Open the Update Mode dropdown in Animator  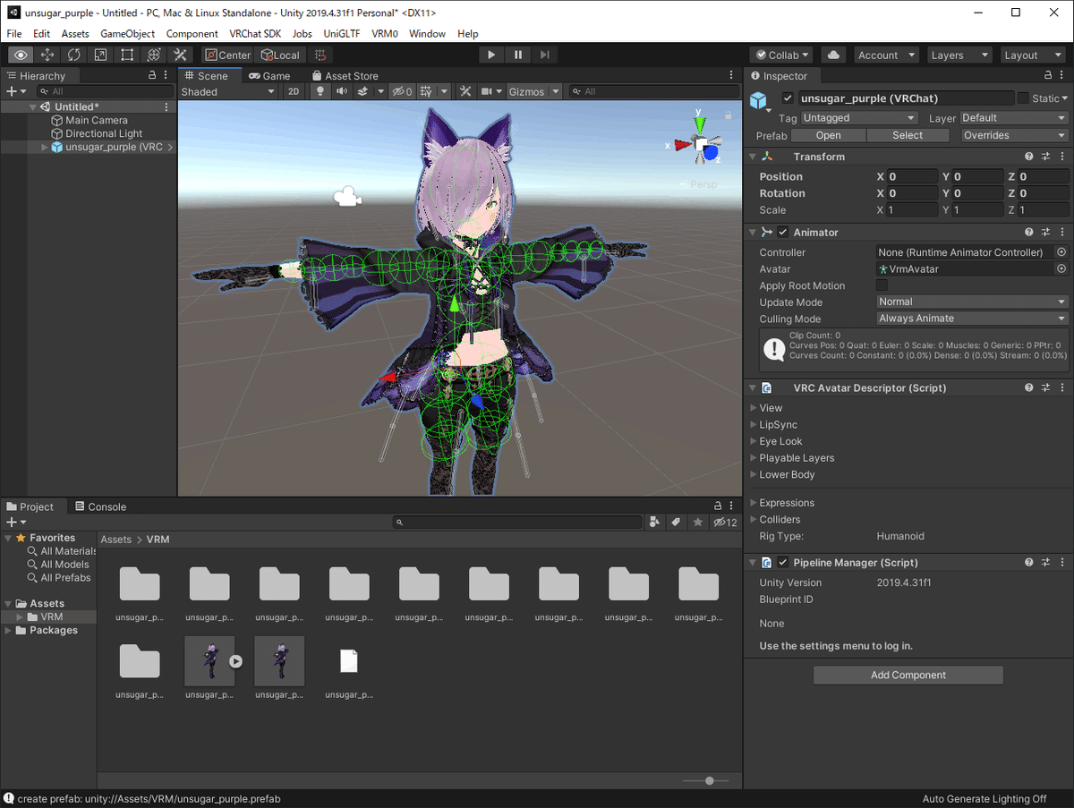click(x=971, y=302)
